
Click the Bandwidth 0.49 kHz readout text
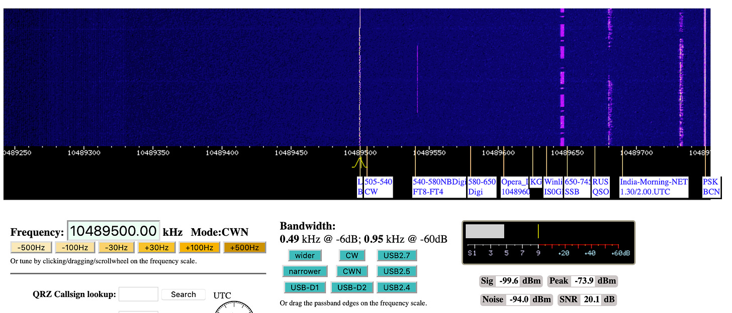363,239
